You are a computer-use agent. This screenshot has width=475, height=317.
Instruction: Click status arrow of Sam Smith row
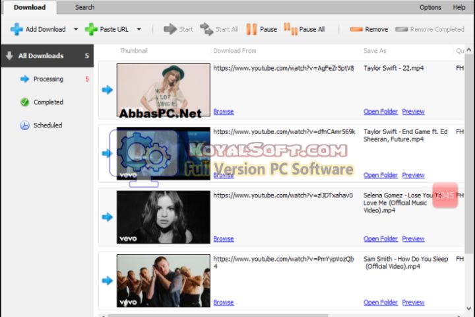(108, 281)
